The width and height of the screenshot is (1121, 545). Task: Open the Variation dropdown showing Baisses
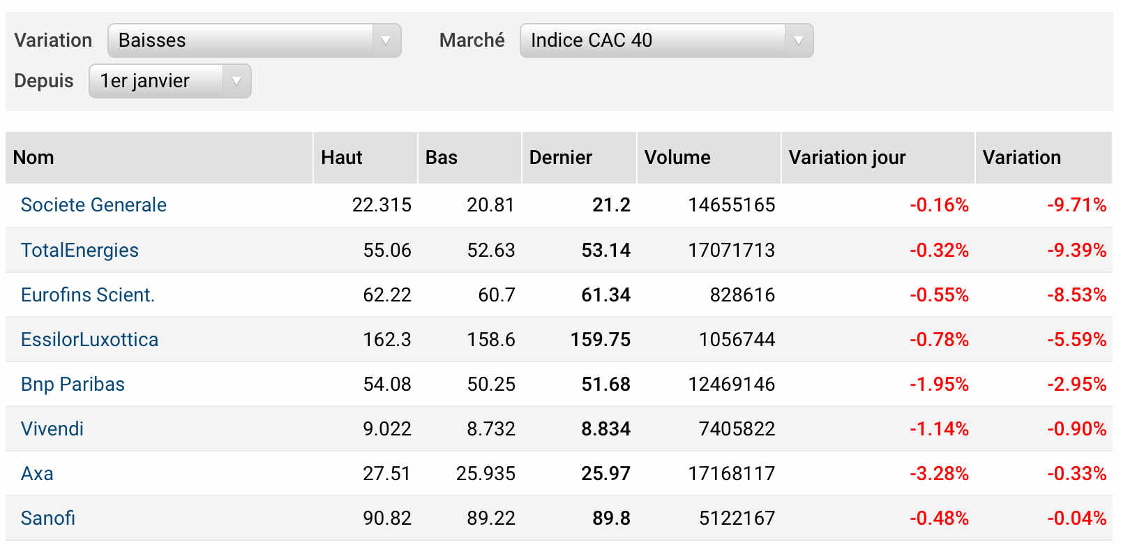[x=254, y=40]
